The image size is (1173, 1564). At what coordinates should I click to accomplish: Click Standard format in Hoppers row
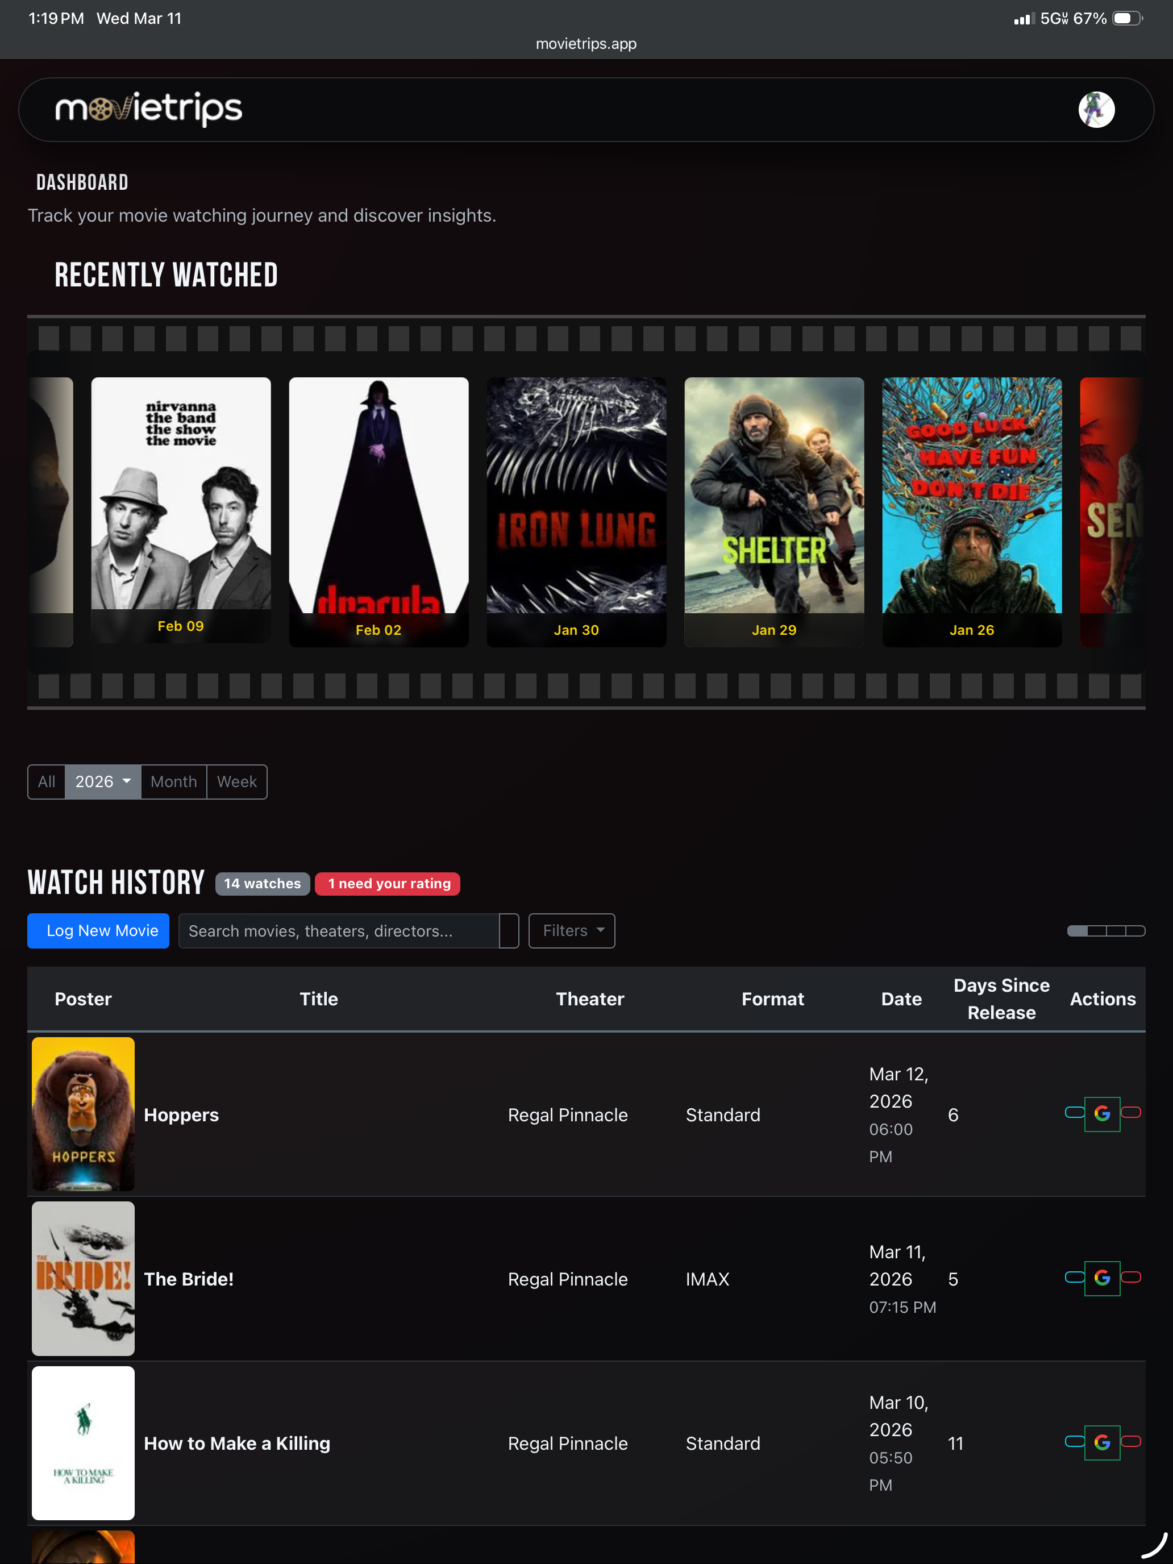(722, 1115)
